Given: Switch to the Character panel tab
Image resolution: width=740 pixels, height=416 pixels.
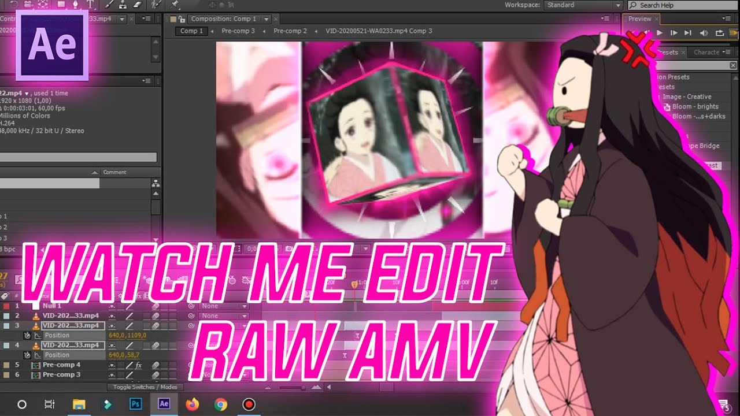Looking at the screenshot, I should click(706, 52).
